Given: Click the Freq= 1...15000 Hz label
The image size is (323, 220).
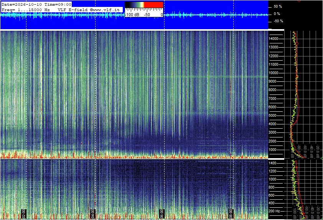Looking at the screenshot, I should click(x=26, y=10).
